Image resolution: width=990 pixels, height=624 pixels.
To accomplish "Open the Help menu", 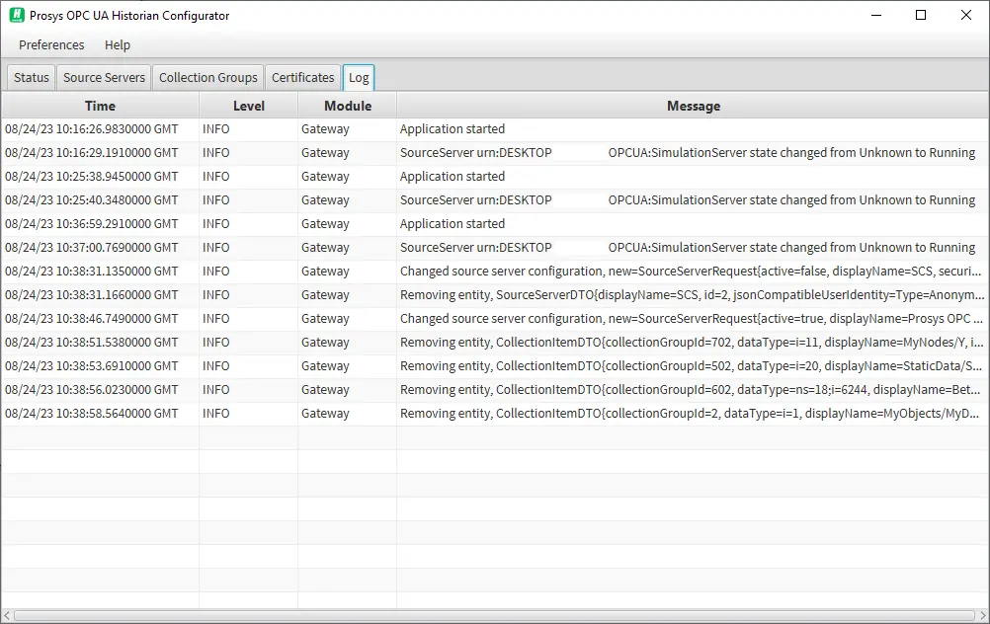I will 118,45.
